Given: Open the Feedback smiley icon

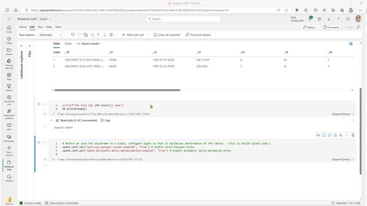Looking at the screenshot, I should (x=348, y=19).
